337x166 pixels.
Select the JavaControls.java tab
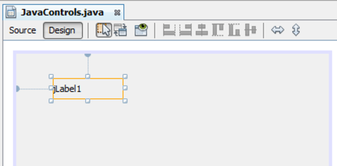[x=62, y=12]
